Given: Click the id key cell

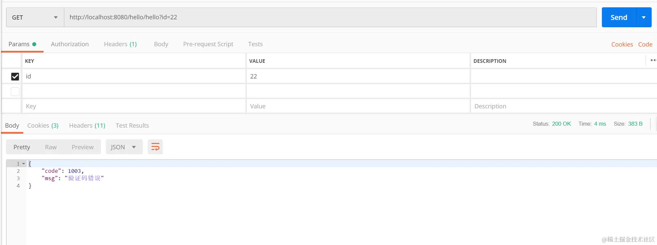Looking at the screenshot, I should click(x=134, y=76).
